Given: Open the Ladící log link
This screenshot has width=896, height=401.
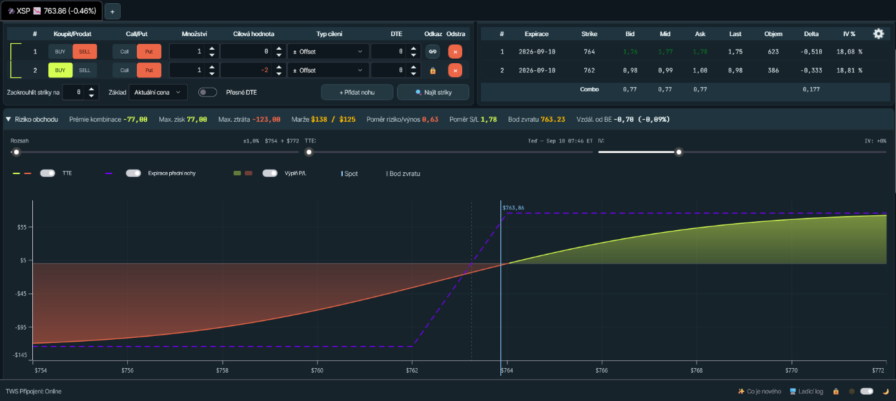Looking at the screenshot, I should pos(806,391).
